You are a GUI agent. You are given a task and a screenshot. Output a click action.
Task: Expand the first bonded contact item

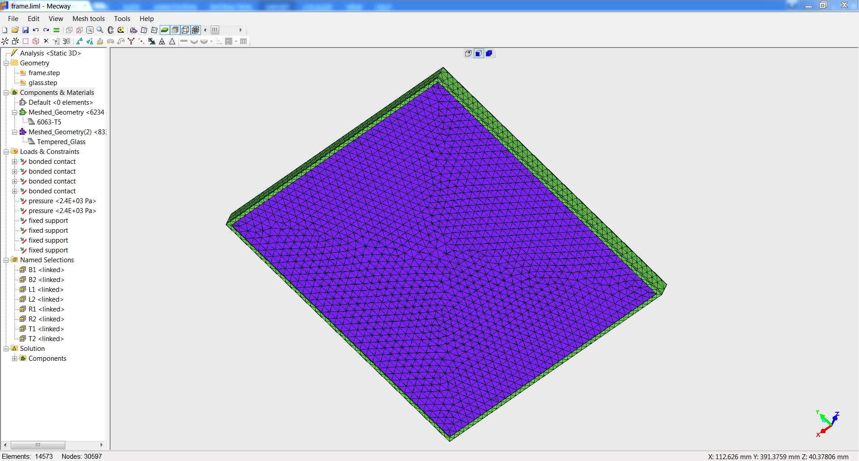[15, 162]
